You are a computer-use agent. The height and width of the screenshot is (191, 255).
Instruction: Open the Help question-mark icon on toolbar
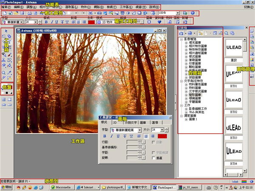point(193,13)
